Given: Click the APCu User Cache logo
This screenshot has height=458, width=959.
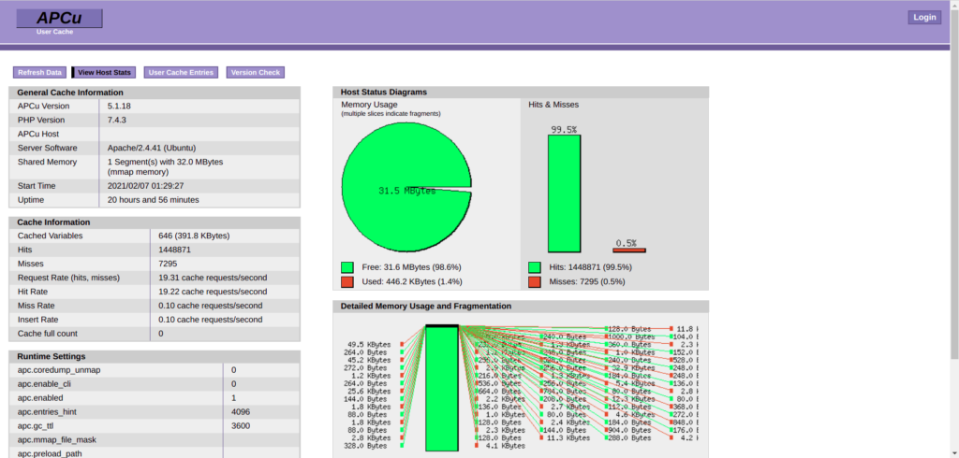Looking at the screenshot, I should click(60, 20).
